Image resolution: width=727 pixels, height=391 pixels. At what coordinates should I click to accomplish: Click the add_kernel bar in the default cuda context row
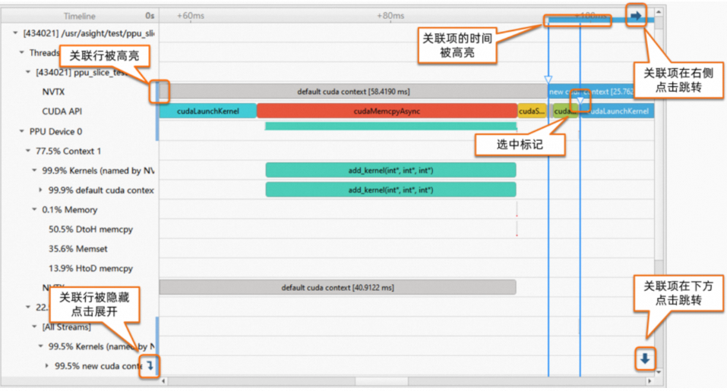click(x=391, y=189)
